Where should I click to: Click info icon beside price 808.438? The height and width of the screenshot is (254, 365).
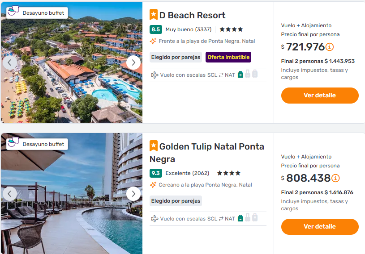pos(335,178)
